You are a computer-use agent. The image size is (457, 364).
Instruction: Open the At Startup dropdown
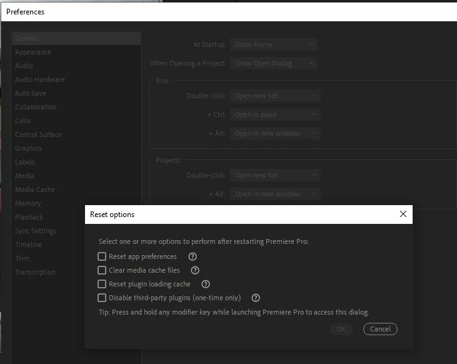pos(274,44)
